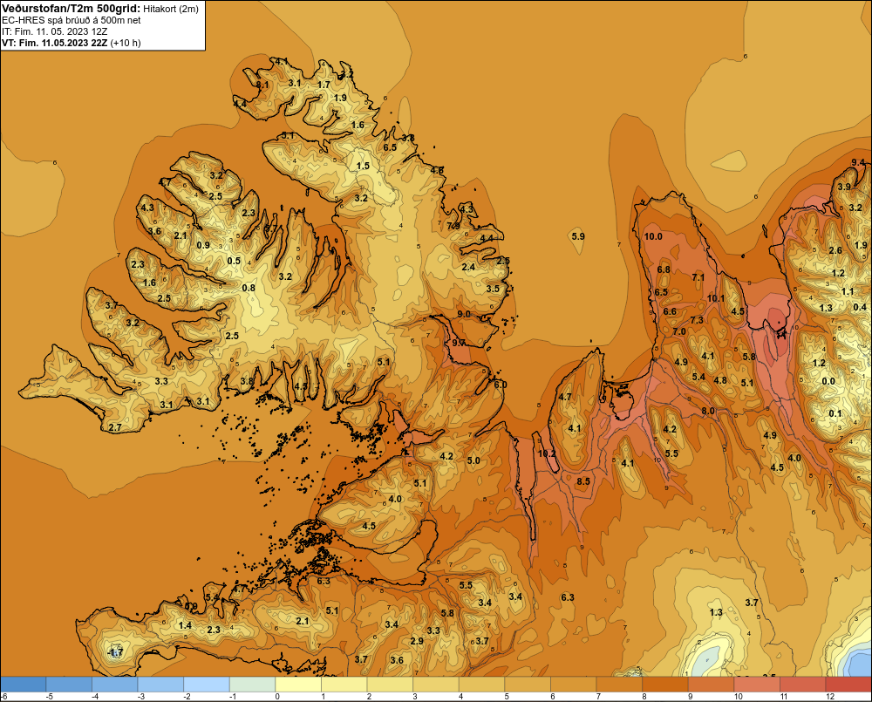The image size is (872, 702).
Task: Click the 10.2 temperature label
Action: pos(547,453)
